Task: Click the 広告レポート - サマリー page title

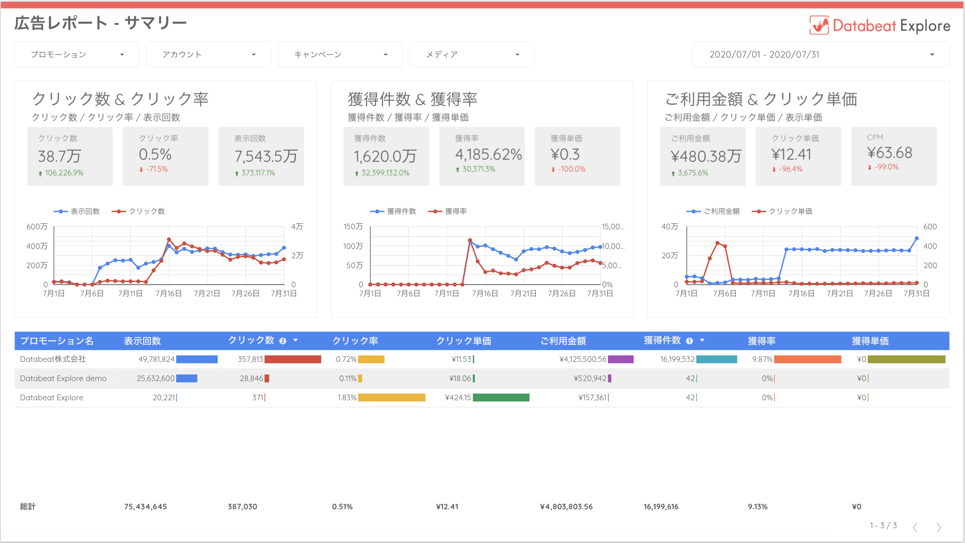Action: tap(101, 23)
